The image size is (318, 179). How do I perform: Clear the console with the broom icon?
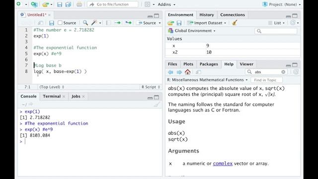click(157, 104)
